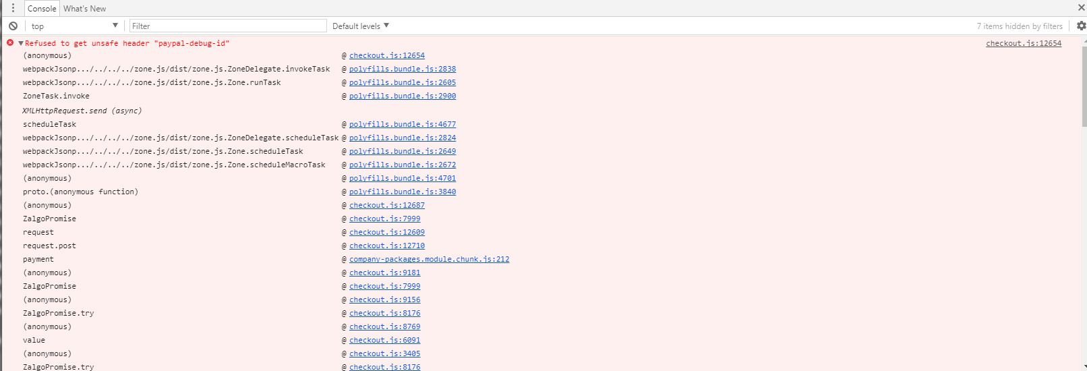Screen dimensions: 1087x371
Task: Open checkout.js:12710 link
Action: coord(387,246)
